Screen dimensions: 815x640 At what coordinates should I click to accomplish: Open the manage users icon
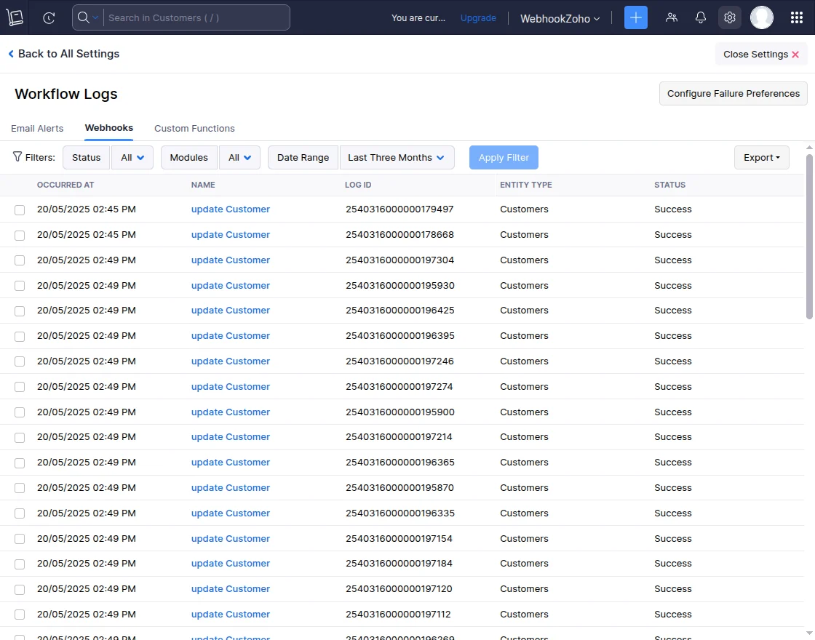(x=672, y=17)
